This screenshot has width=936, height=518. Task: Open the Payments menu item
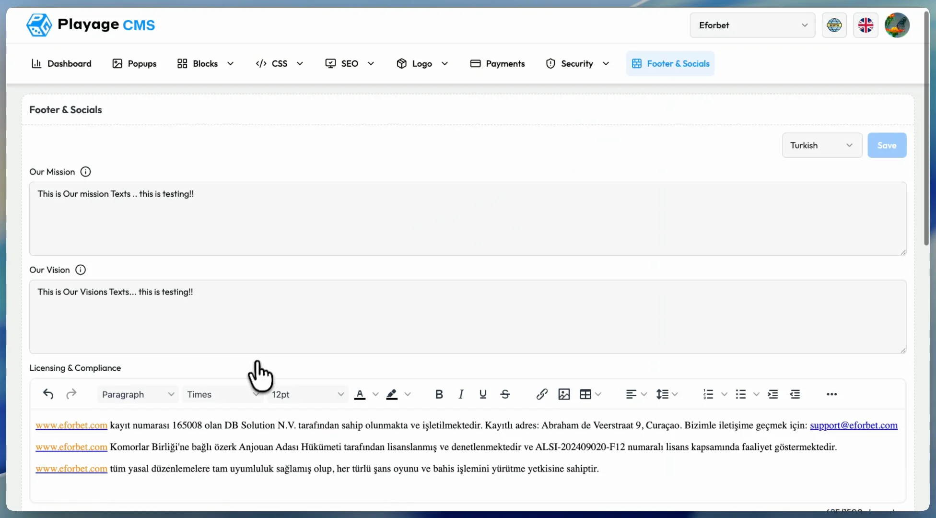497,64
